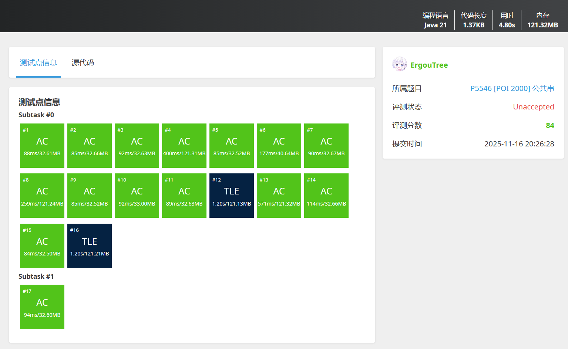Click the ErgouTree user avatar
568x349 pixels.
click(x=399, y=64)
